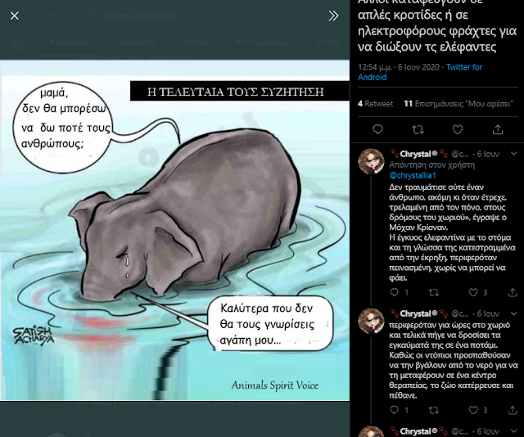
Task: Reply to the tweet ending with πέθανε
Action: (x=395, y=410)
